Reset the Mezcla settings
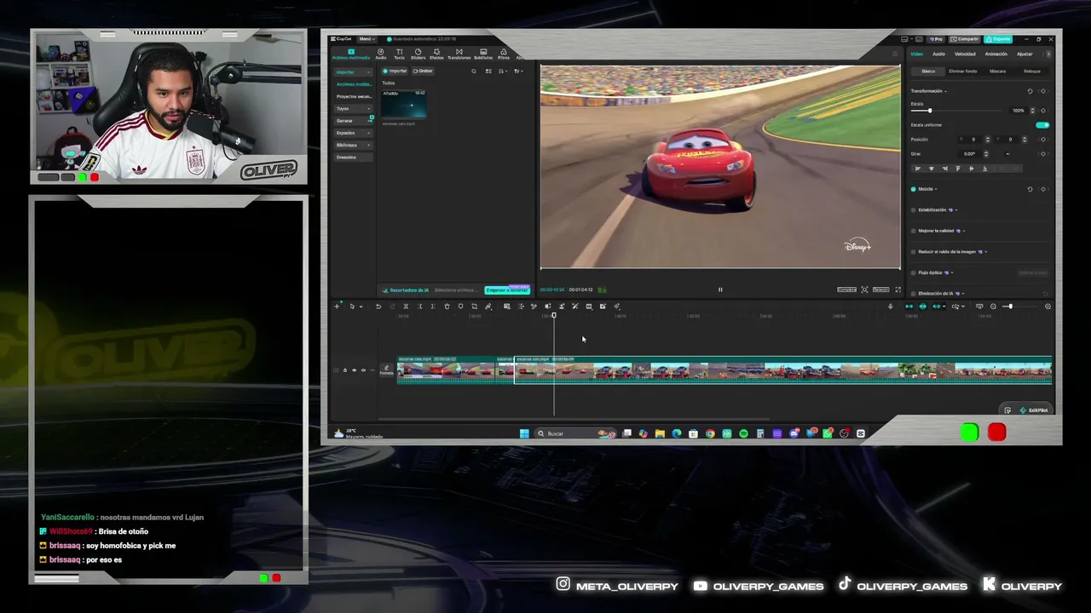 click(1030, 189)
